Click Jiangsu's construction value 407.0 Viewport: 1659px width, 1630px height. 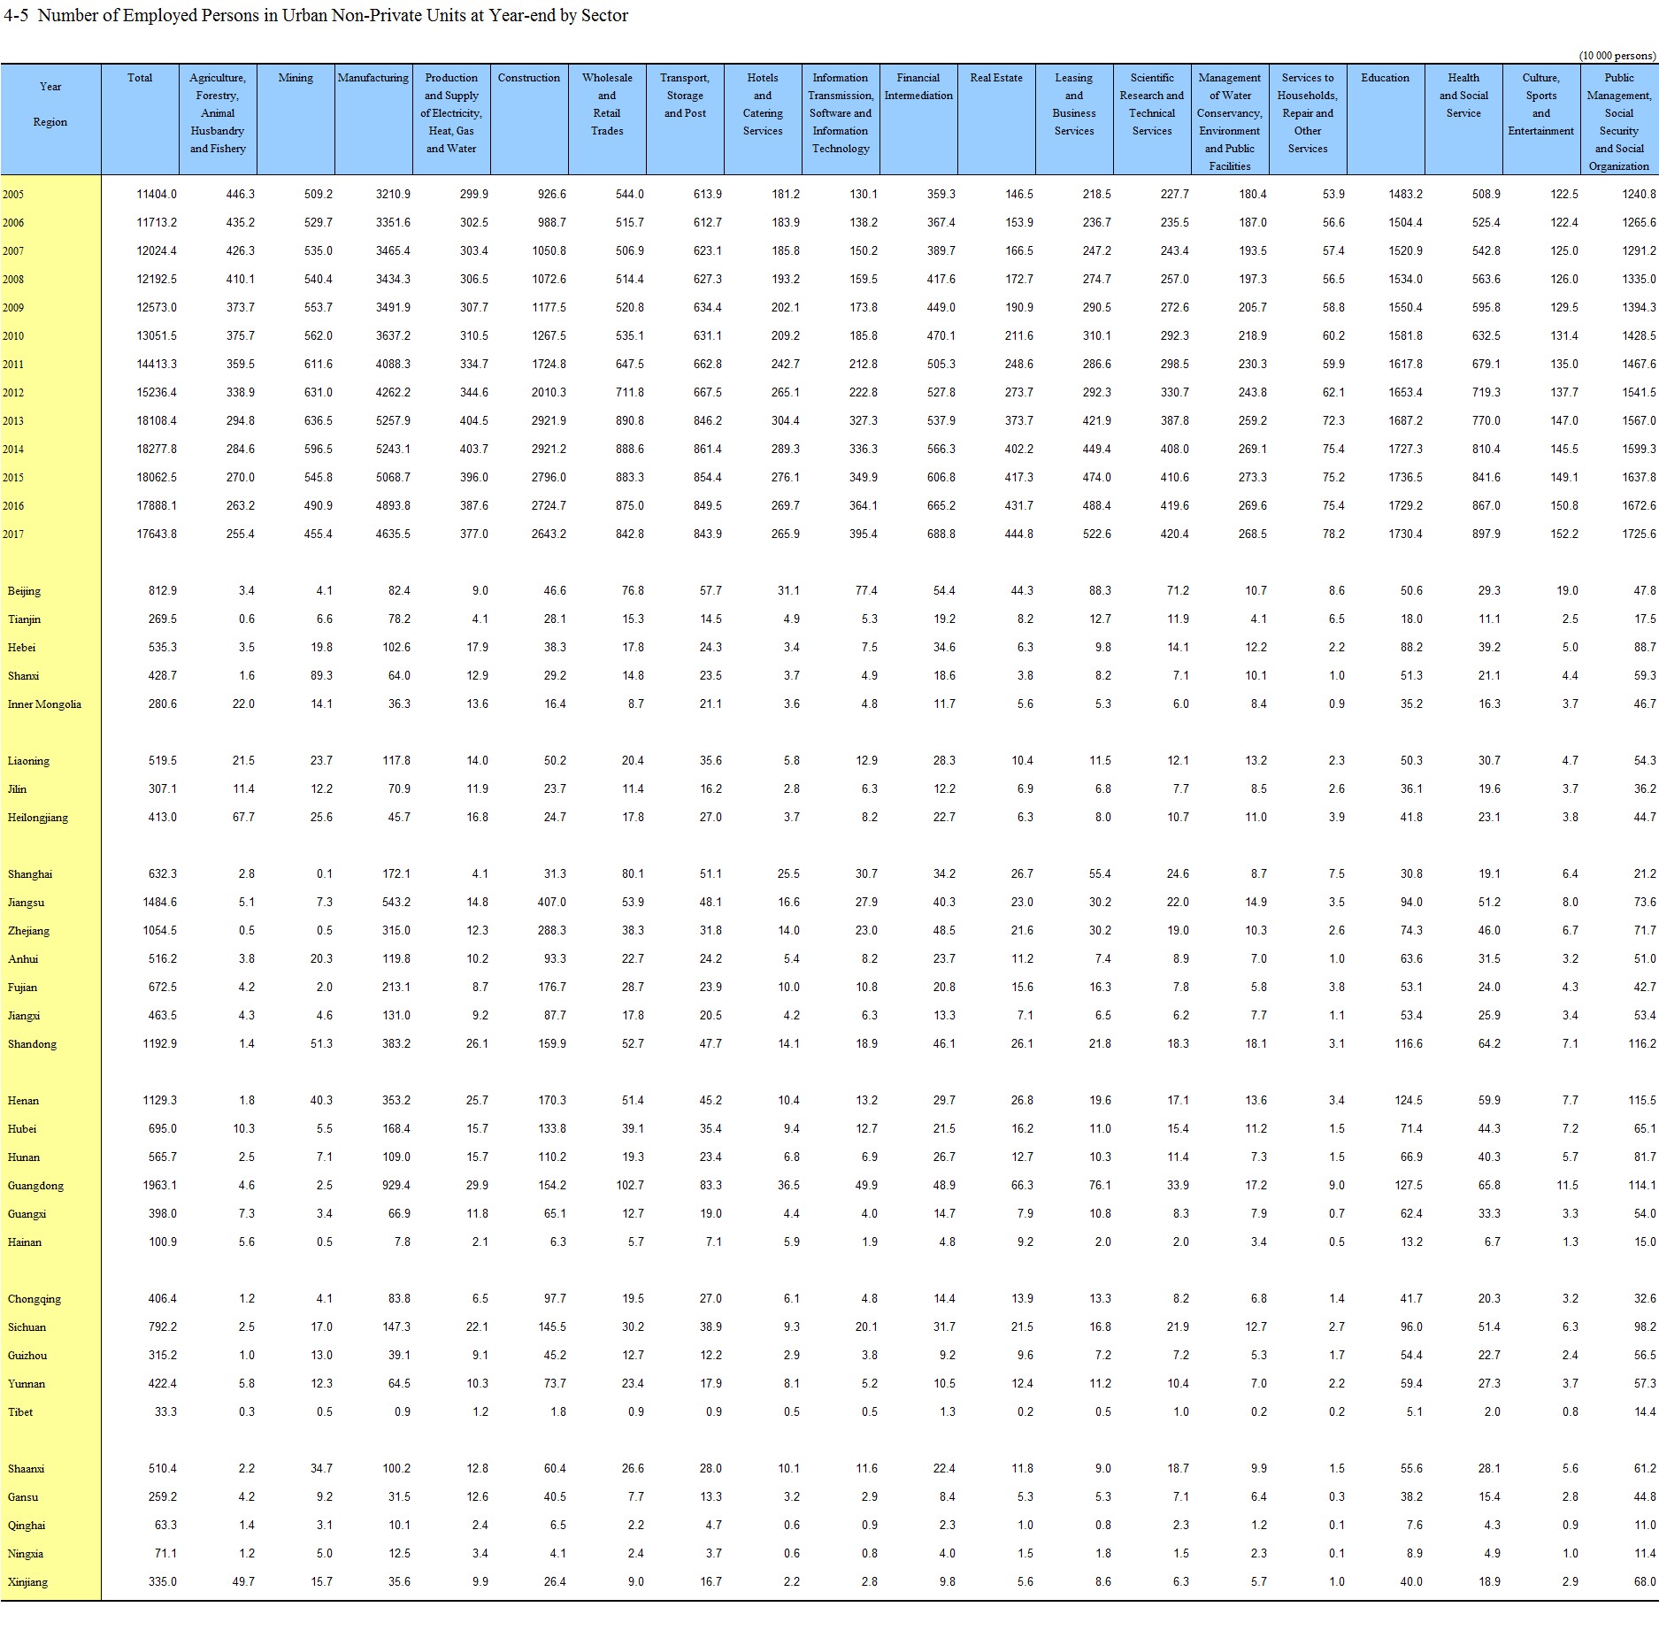click(x=551, y=903)
